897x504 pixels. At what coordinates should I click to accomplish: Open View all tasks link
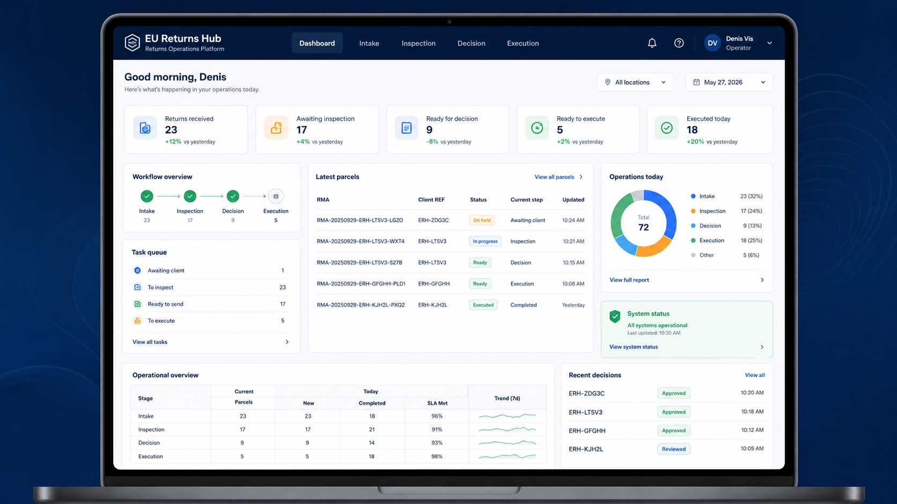click(150, 342)
